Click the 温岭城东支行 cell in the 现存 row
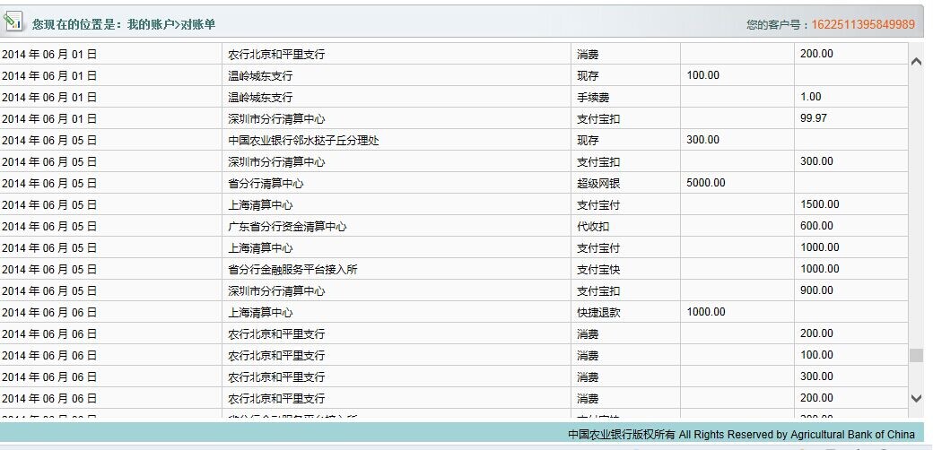The image size is (933, 450). (260, 75)
